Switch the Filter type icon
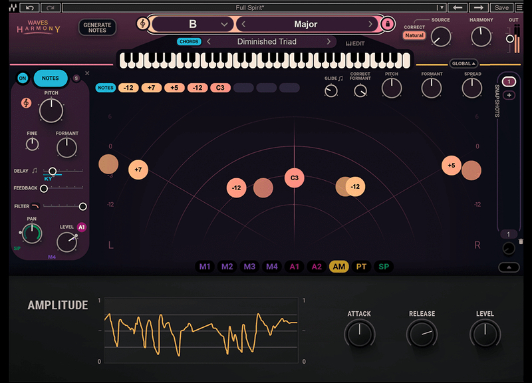This screenshot has height=383, width=532. coord(35,206)
